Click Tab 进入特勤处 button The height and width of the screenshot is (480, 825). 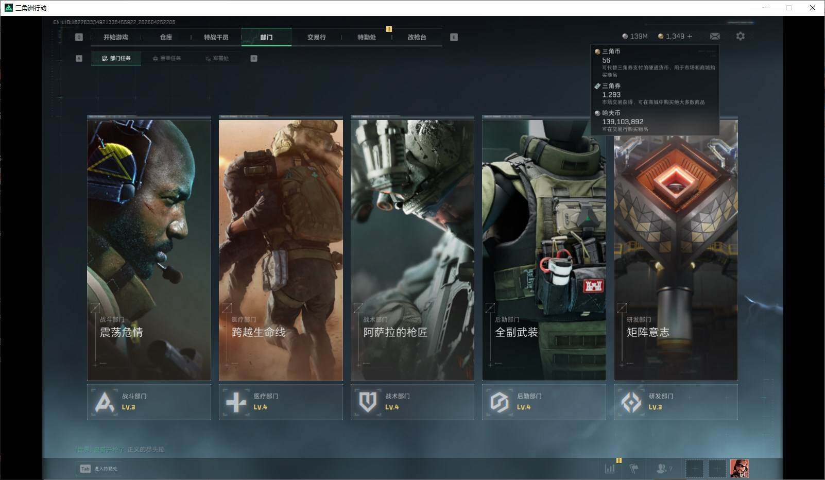99,469
